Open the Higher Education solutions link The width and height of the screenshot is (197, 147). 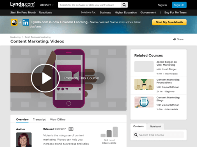(x=126, y=13)
